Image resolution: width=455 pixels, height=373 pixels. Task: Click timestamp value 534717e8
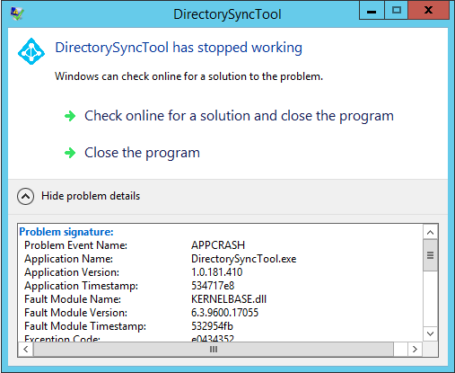[213, 286]
